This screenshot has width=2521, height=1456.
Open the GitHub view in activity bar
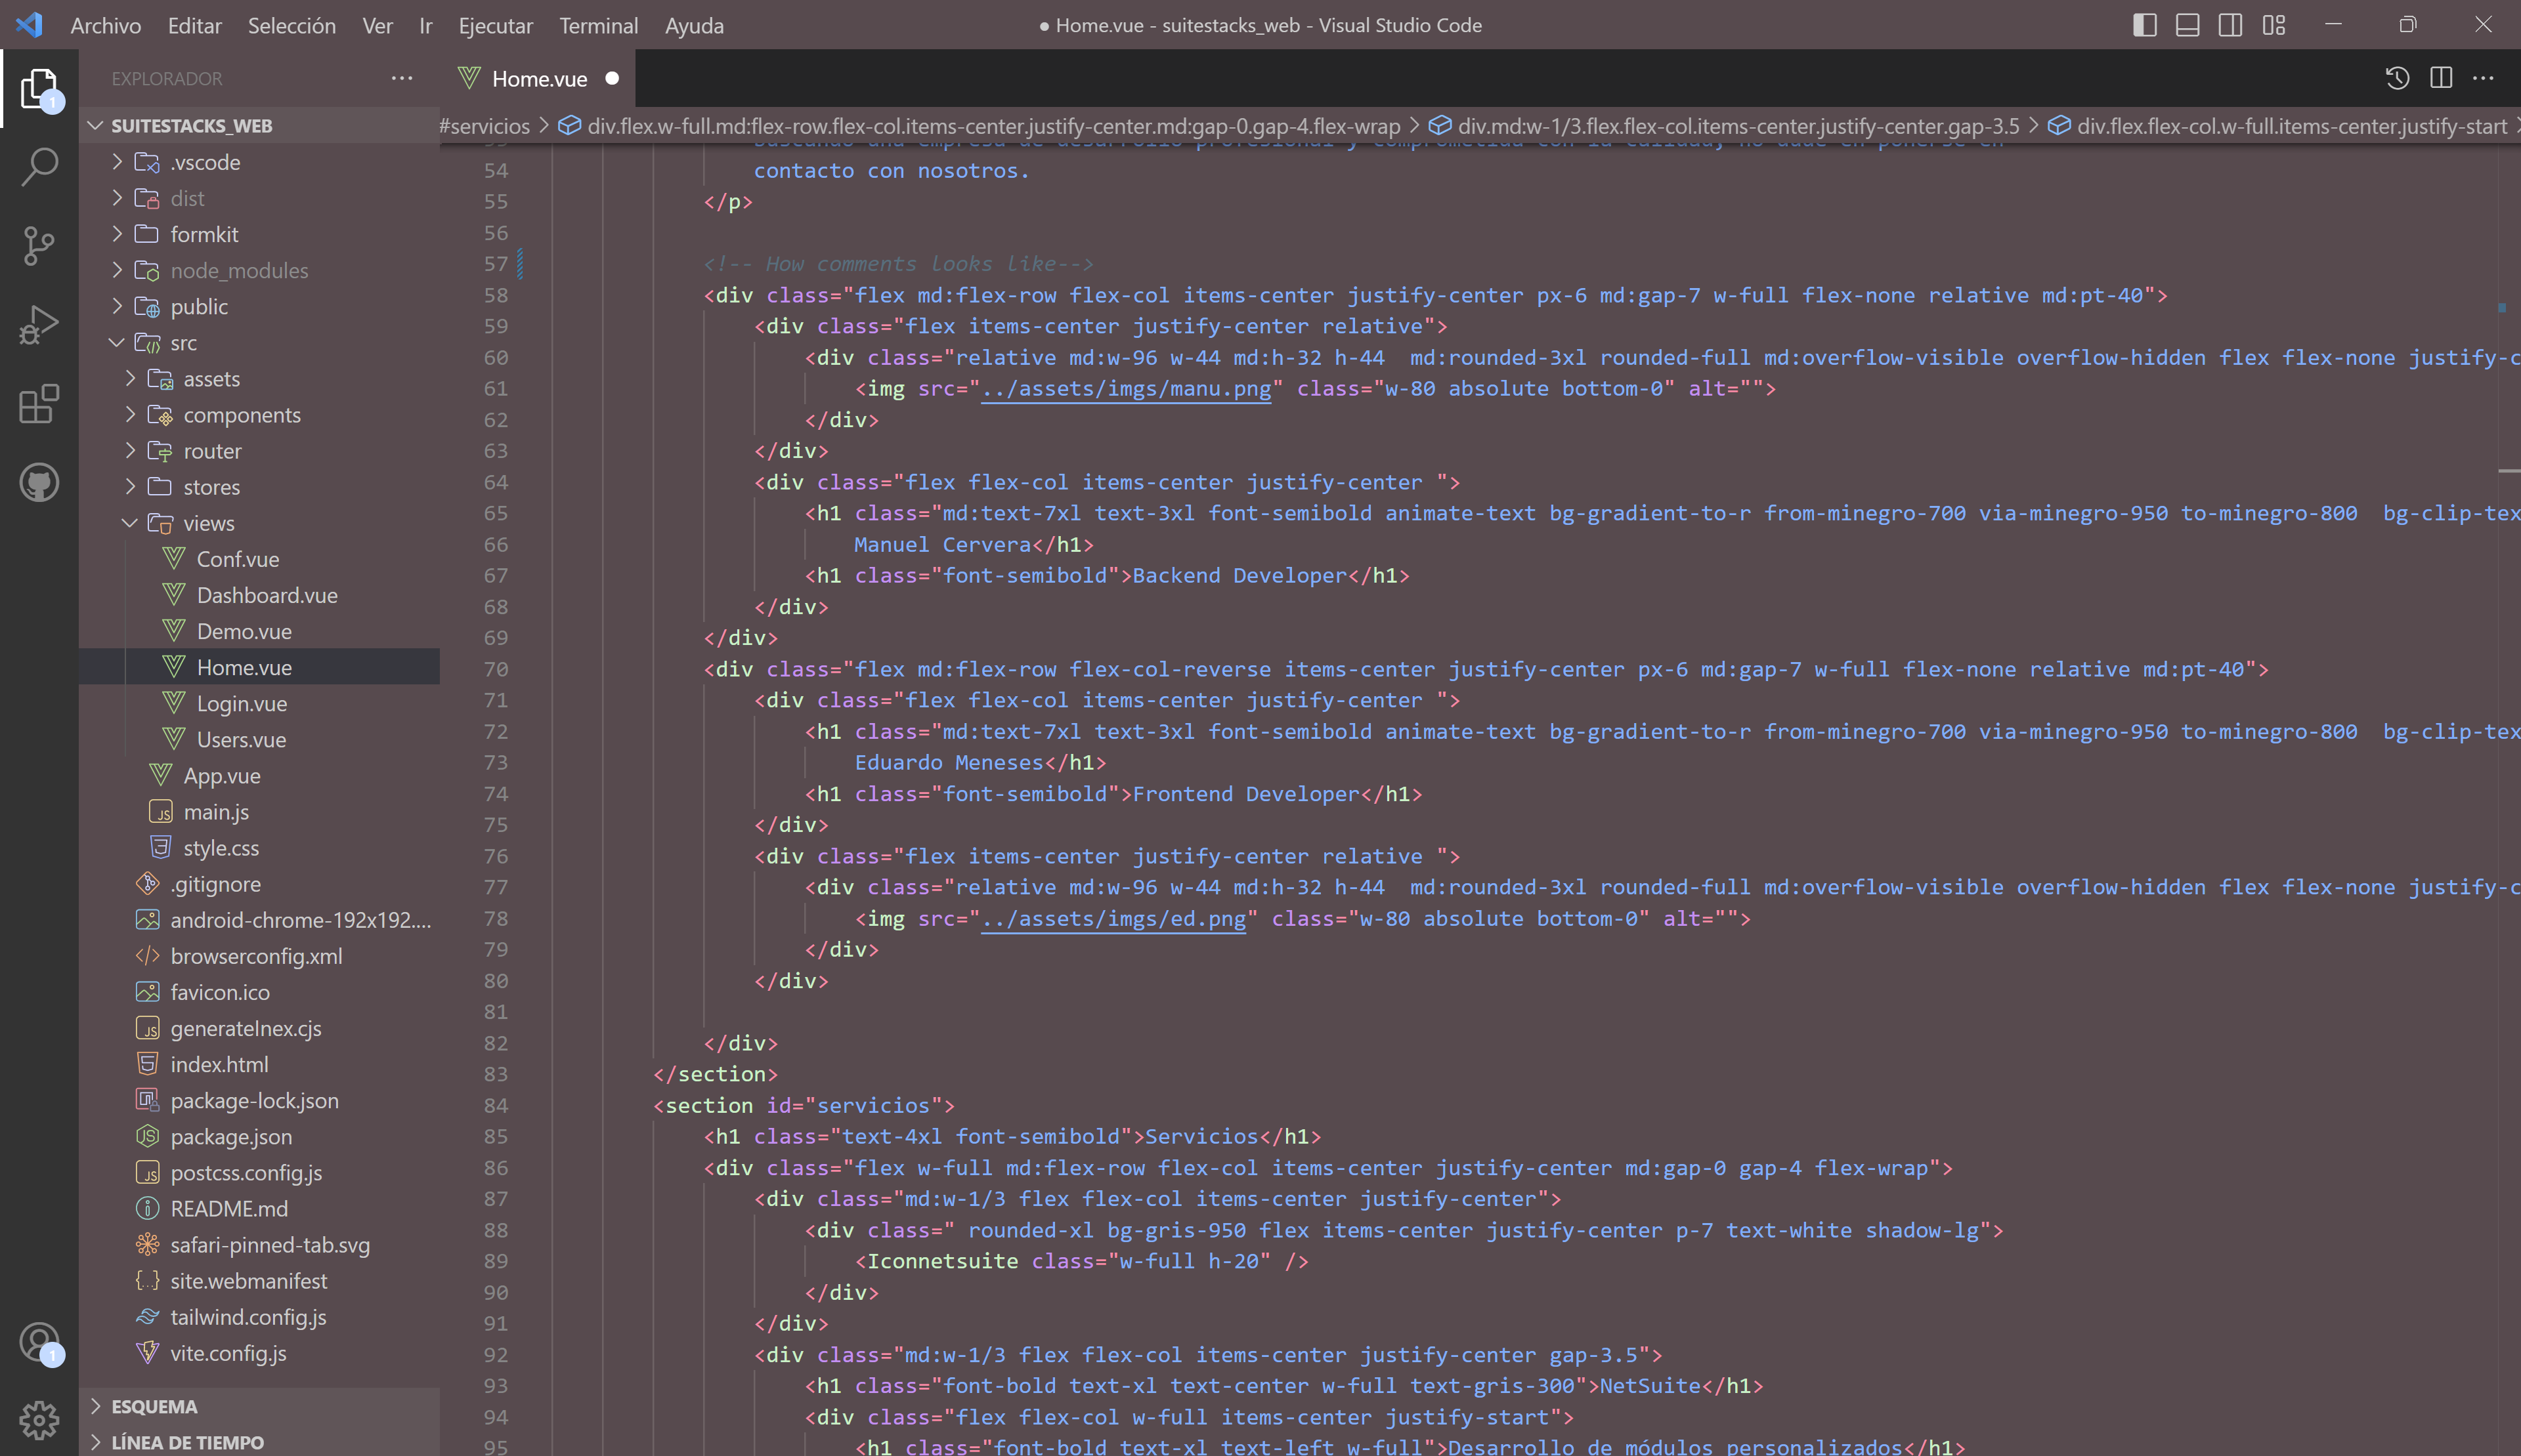tap(39, 483)
